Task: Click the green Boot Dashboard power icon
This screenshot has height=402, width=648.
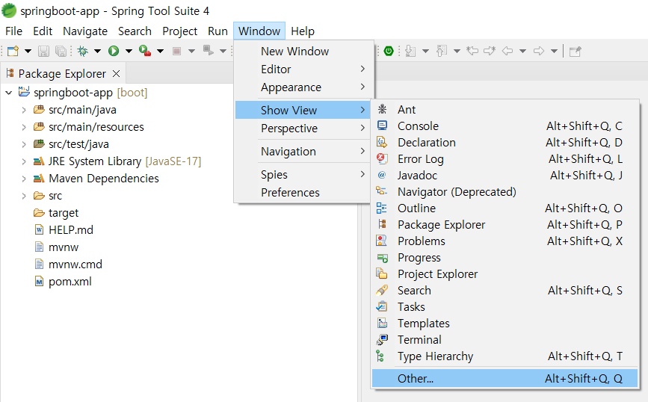Action: coord(389,51)
